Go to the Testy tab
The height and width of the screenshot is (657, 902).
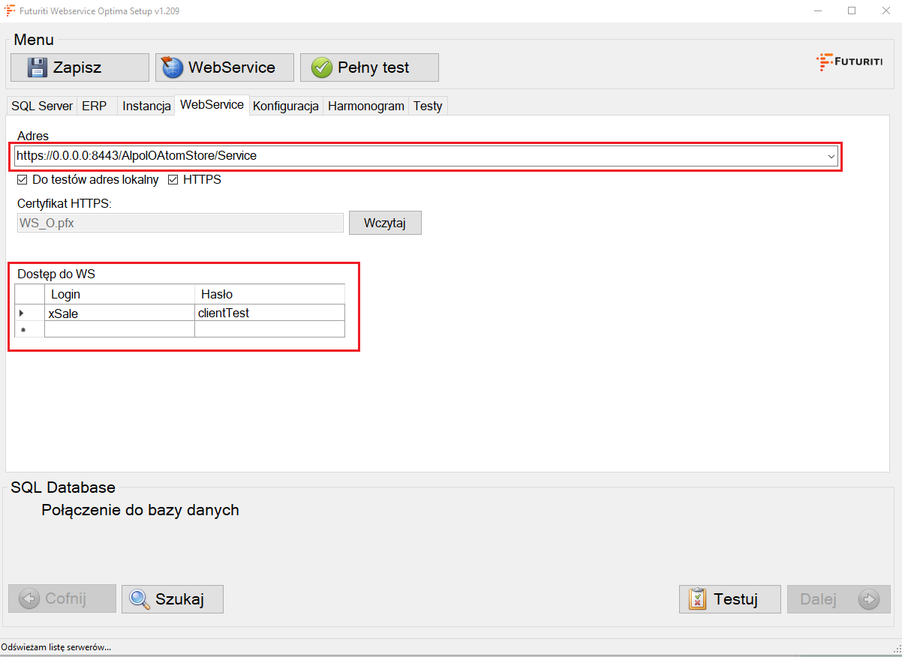coord(428,106)
